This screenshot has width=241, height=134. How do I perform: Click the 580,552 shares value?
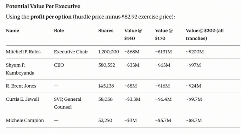click(107, 65)
